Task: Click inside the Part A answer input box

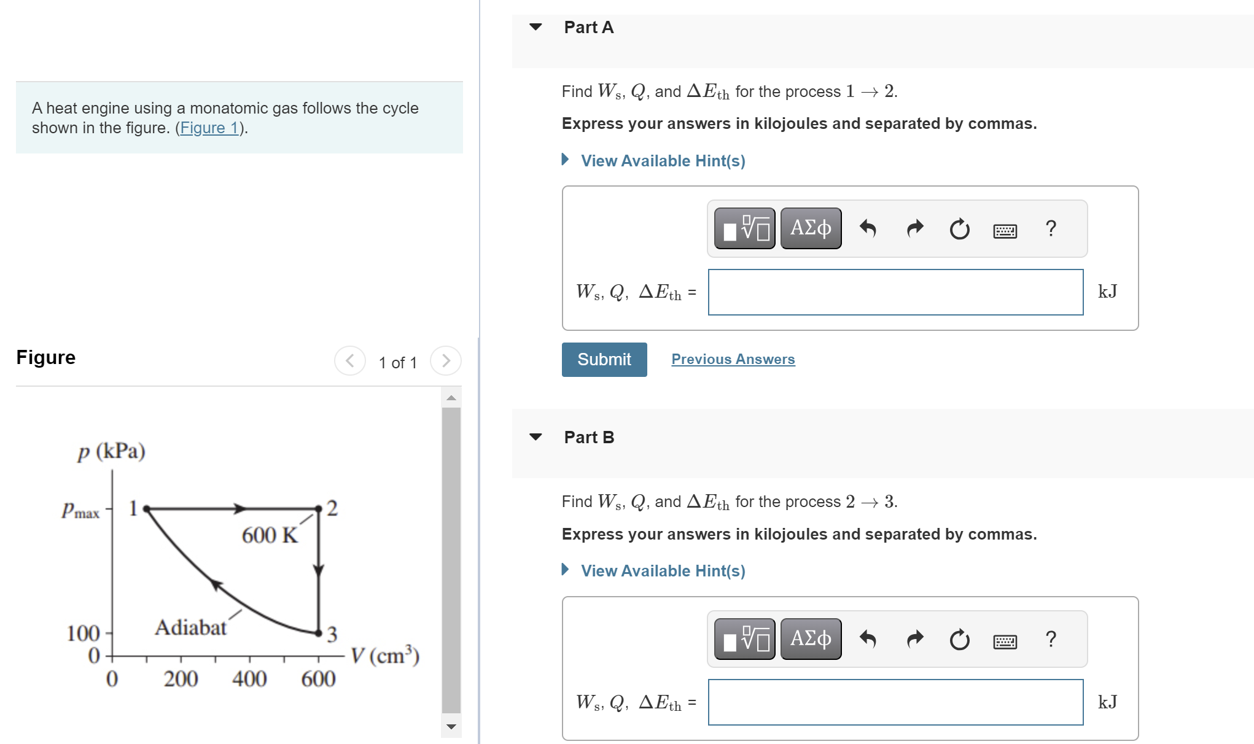Action: click(x=895, y=293)
